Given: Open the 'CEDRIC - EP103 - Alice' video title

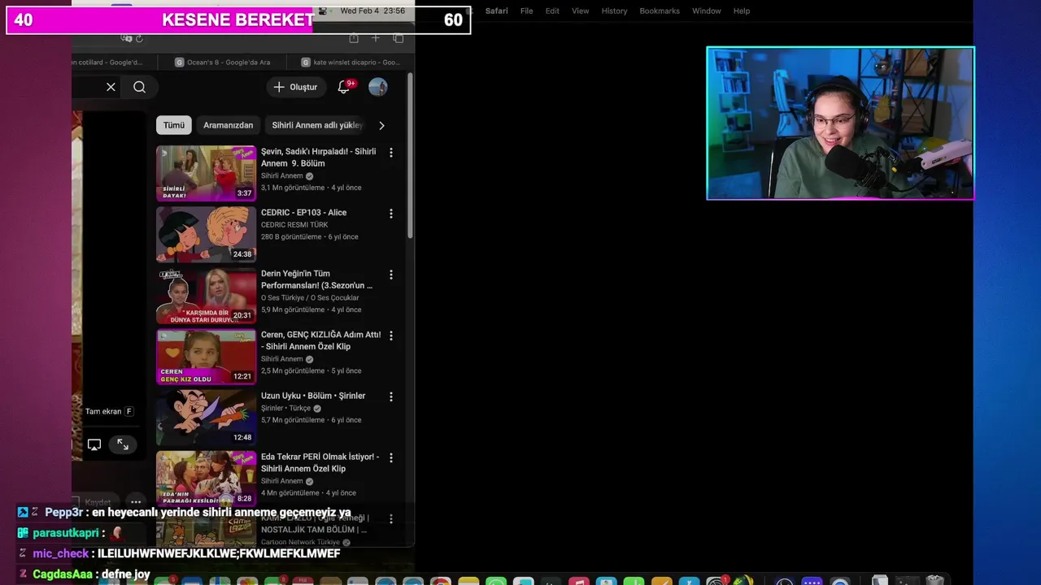Looking at the screenshot, I should [303, 213].
